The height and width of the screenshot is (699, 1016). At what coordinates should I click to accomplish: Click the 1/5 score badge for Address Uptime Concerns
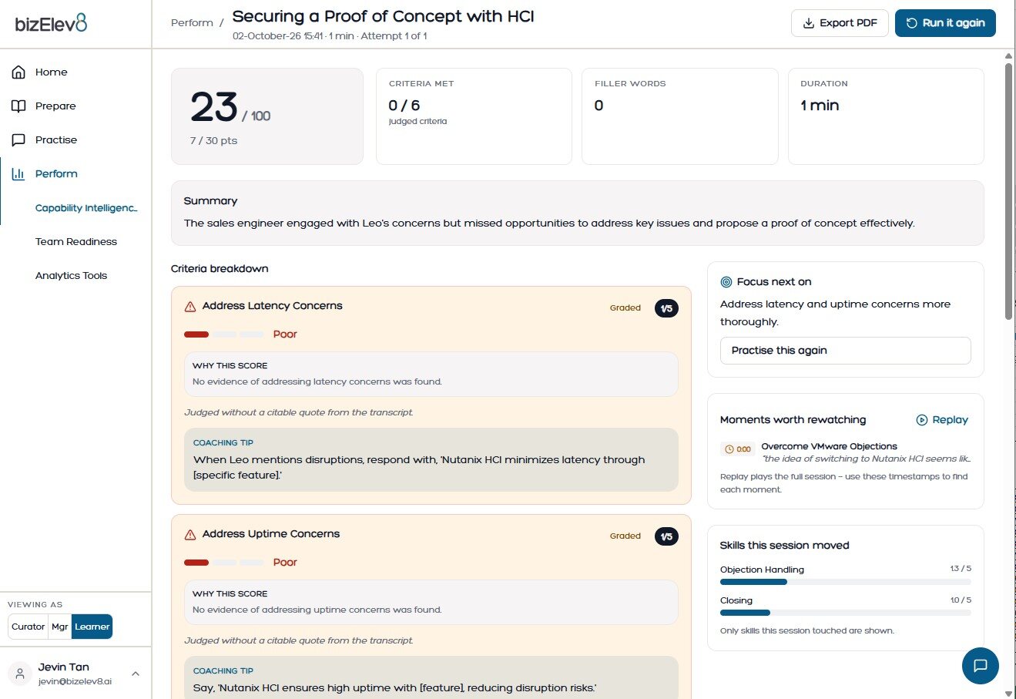(x=666, y=536)
